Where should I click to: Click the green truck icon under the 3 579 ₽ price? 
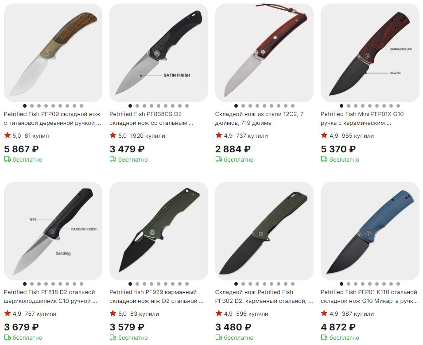(x=113, y=337)
